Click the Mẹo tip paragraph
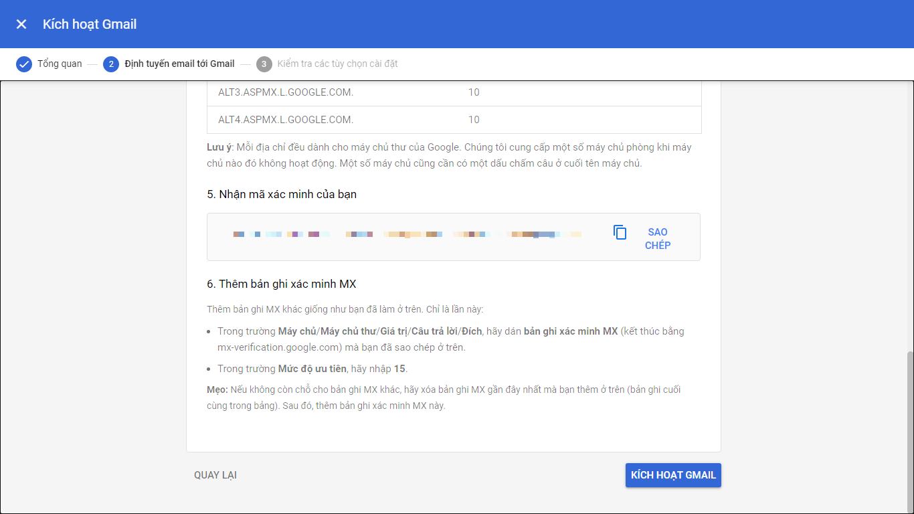 444,398
